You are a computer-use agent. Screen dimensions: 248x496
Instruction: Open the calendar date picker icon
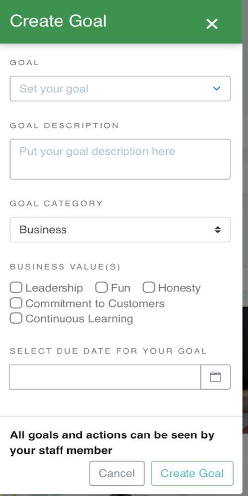[x=215, y=377]
